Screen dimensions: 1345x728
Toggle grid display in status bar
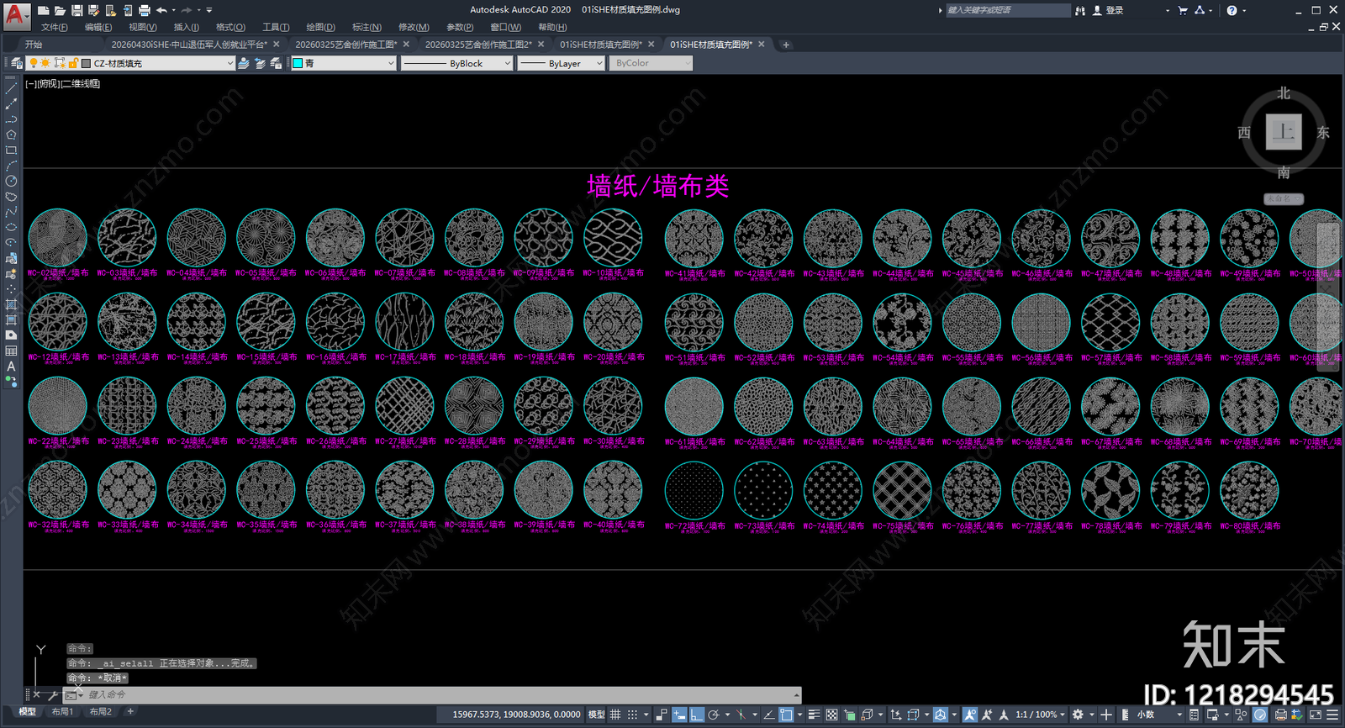[x=615, y=715]
